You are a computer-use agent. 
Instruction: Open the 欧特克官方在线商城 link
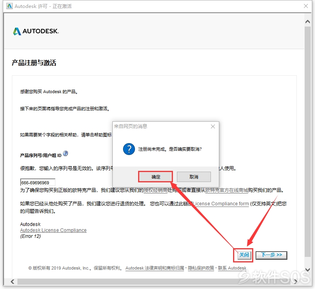227,190
